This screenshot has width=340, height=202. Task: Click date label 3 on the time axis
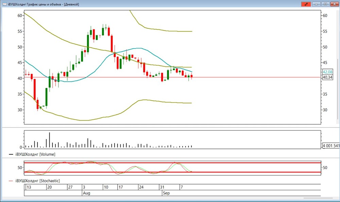[x=84, y=187]
